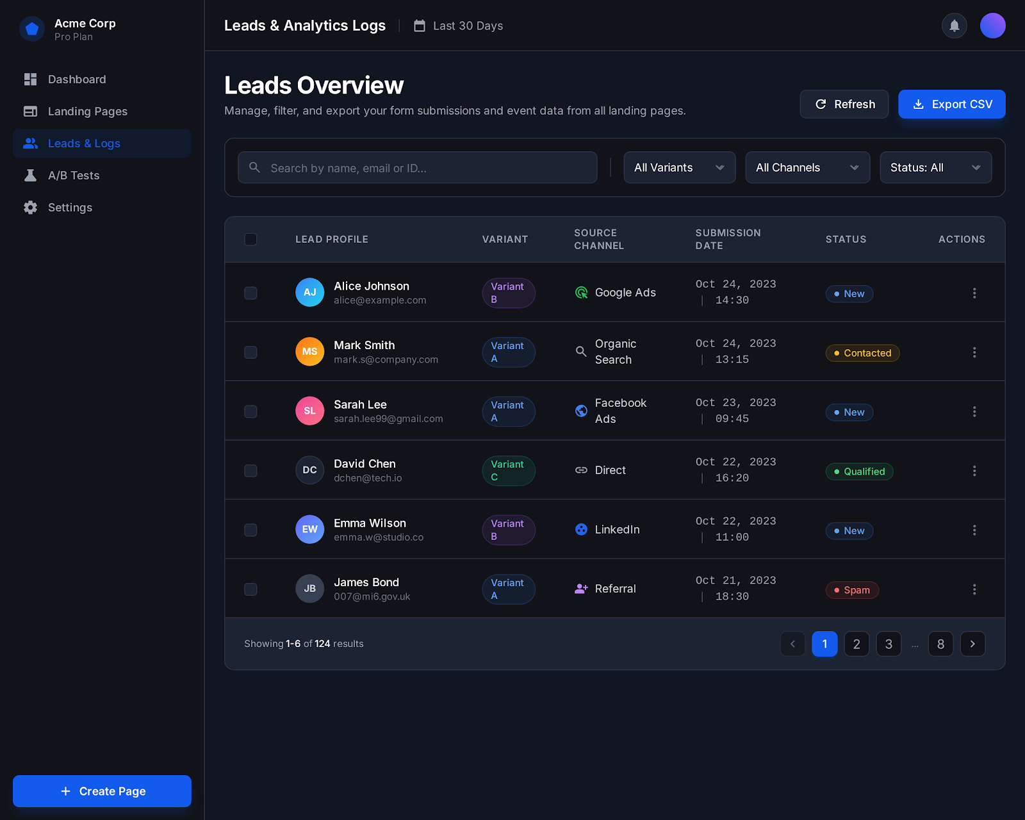Go to the next results page arrow

pos(972,644)
